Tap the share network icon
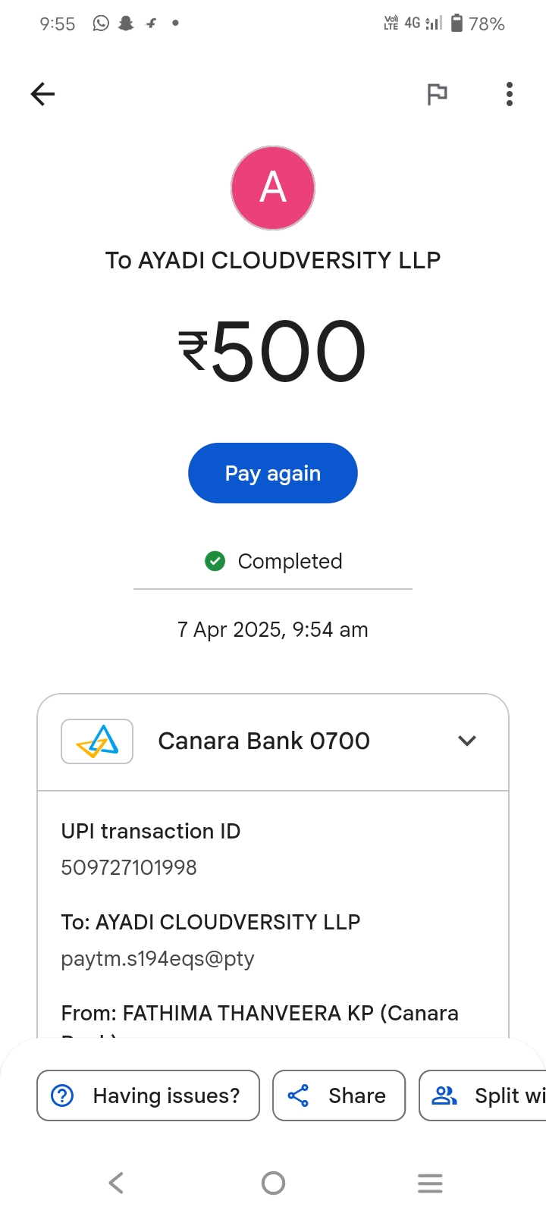 click(298, 1095)
